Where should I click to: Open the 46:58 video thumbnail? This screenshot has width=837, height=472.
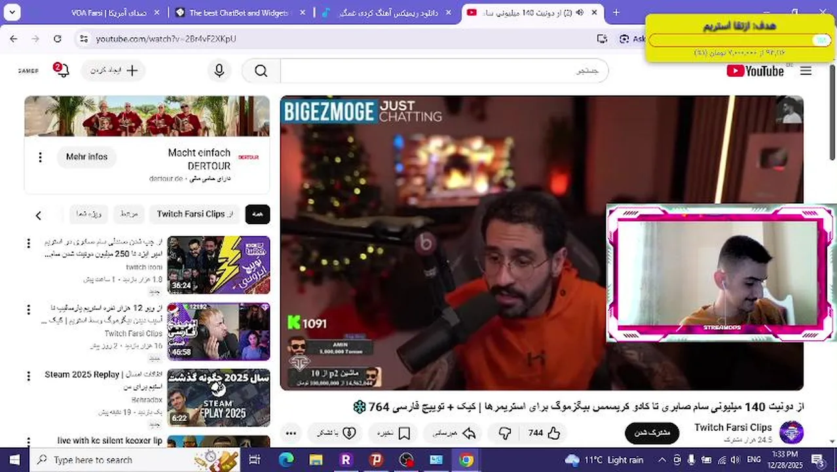(219, 331)
